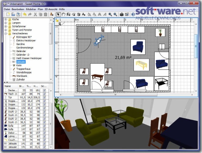Image resolution: width=202 pixels, height=153 pixels.
Task: Select Wendeltreppe in the catalog tree
Action: pyautogui.click(x=24, y=73)
